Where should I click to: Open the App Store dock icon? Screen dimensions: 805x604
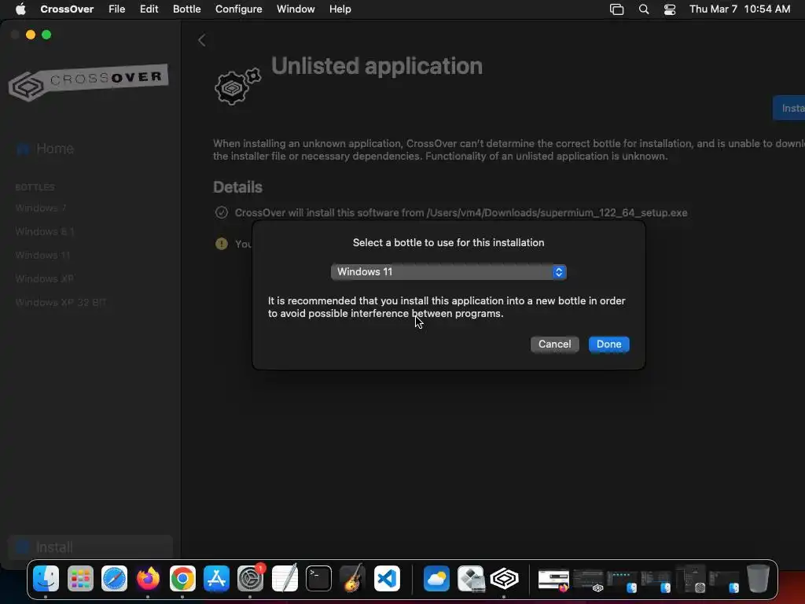point(216,578)
